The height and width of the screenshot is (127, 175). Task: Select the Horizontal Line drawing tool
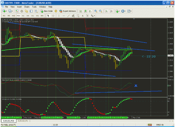click(64, 16)
